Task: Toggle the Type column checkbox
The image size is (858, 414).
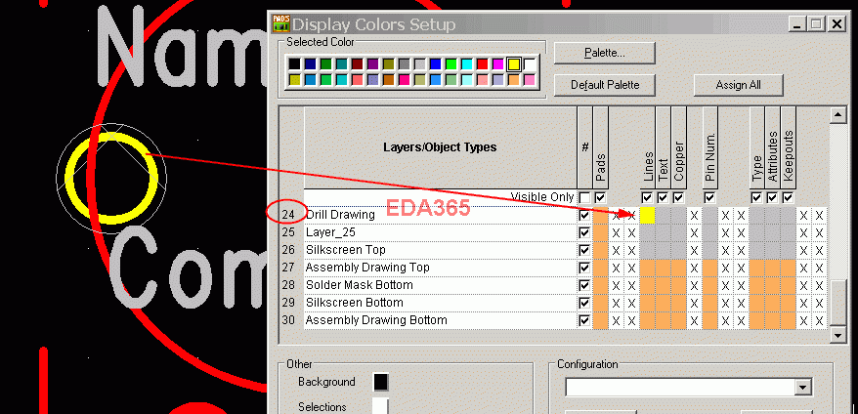Action: pos(756,197)
